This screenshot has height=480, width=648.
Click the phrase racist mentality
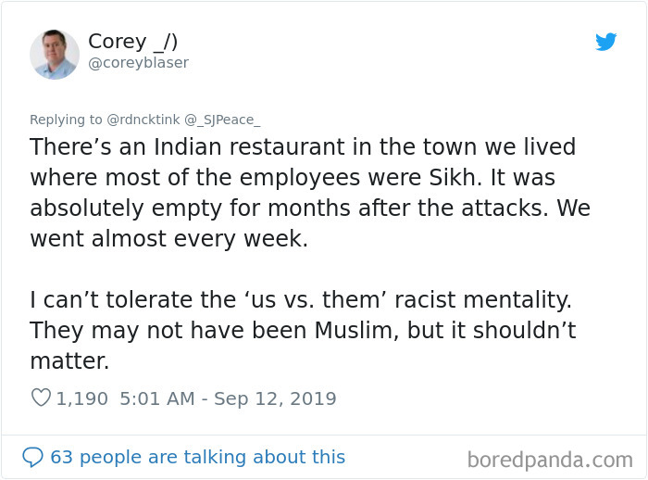click(483, 299)
